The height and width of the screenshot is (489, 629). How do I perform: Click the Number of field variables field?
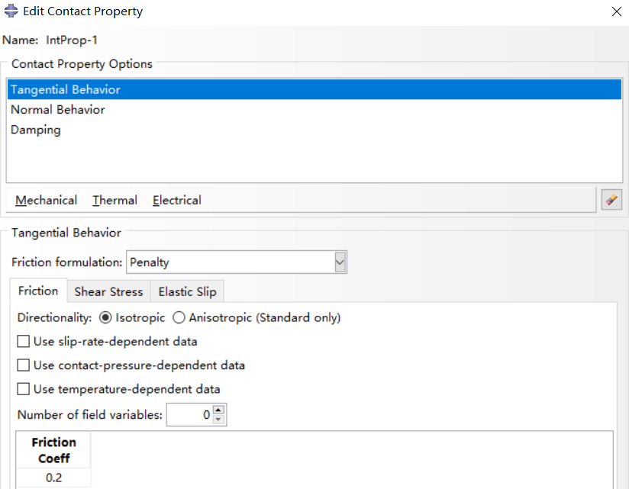[x=189, y=414]
